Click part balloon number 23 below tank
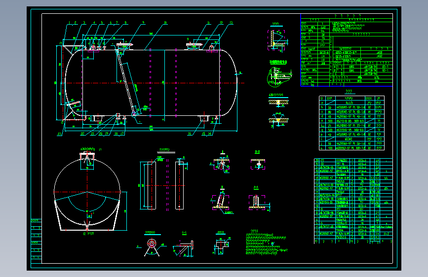This screenshot has width=428, height=277. tap(60, 134)
